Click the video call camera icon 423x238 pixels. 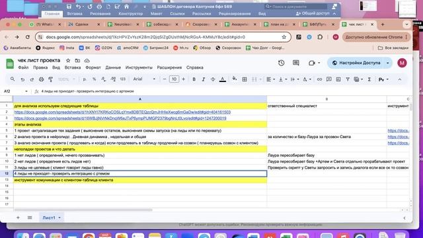[312, 63]
